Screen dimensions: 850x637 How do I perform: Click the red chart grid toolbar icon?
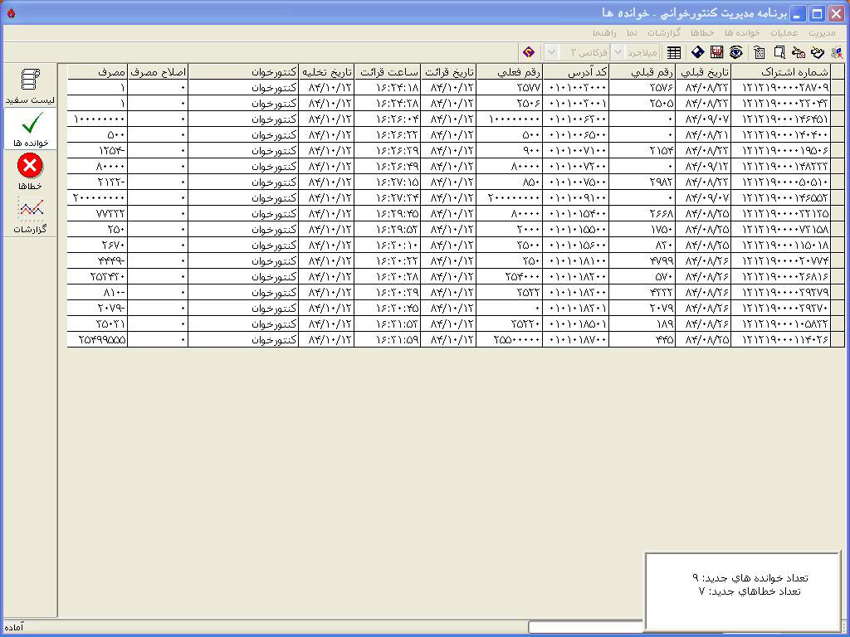pyautogui.click(x=716, y=52)
